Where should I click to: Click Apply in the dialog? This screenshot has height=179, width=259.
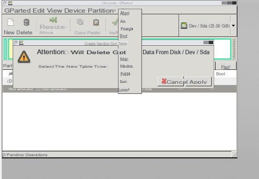198,81
